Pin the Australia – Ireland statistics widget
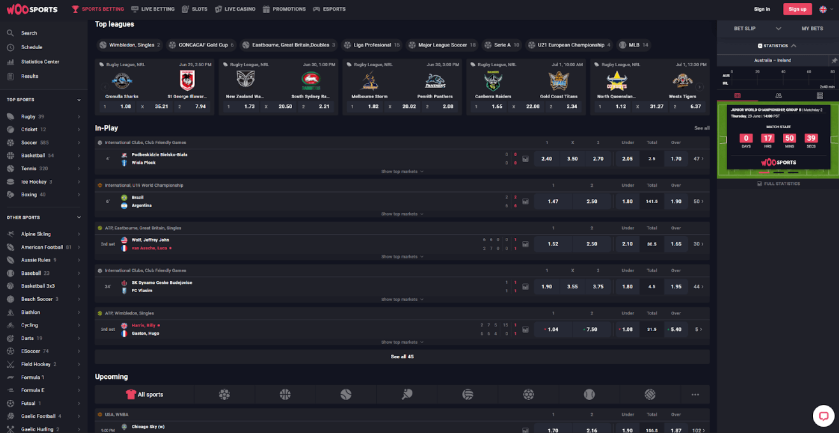The image size is (839, 433). tap(834, 61)
